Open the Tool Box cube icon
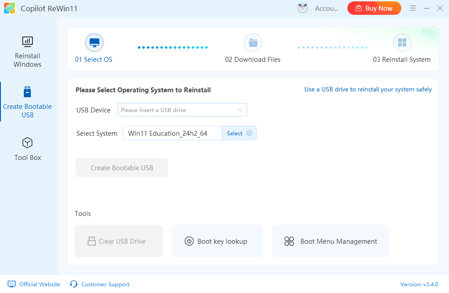 pos(27,143)
